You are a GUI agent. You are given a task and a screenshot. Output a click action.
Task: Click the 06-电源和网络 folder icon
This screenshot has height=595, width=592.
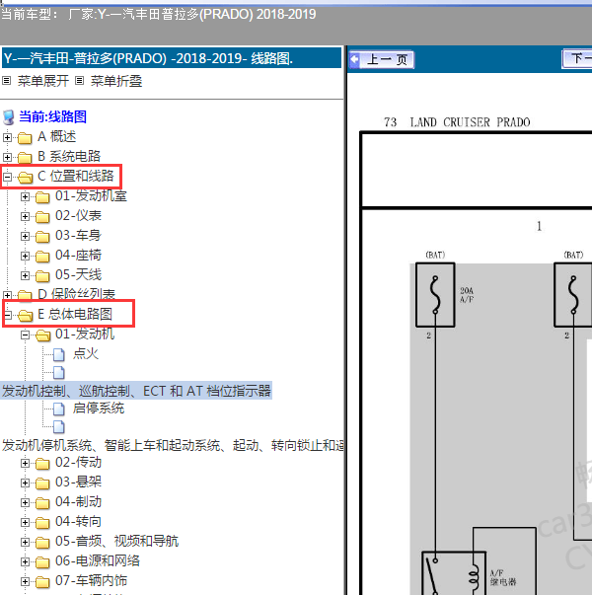coord(42,562)
